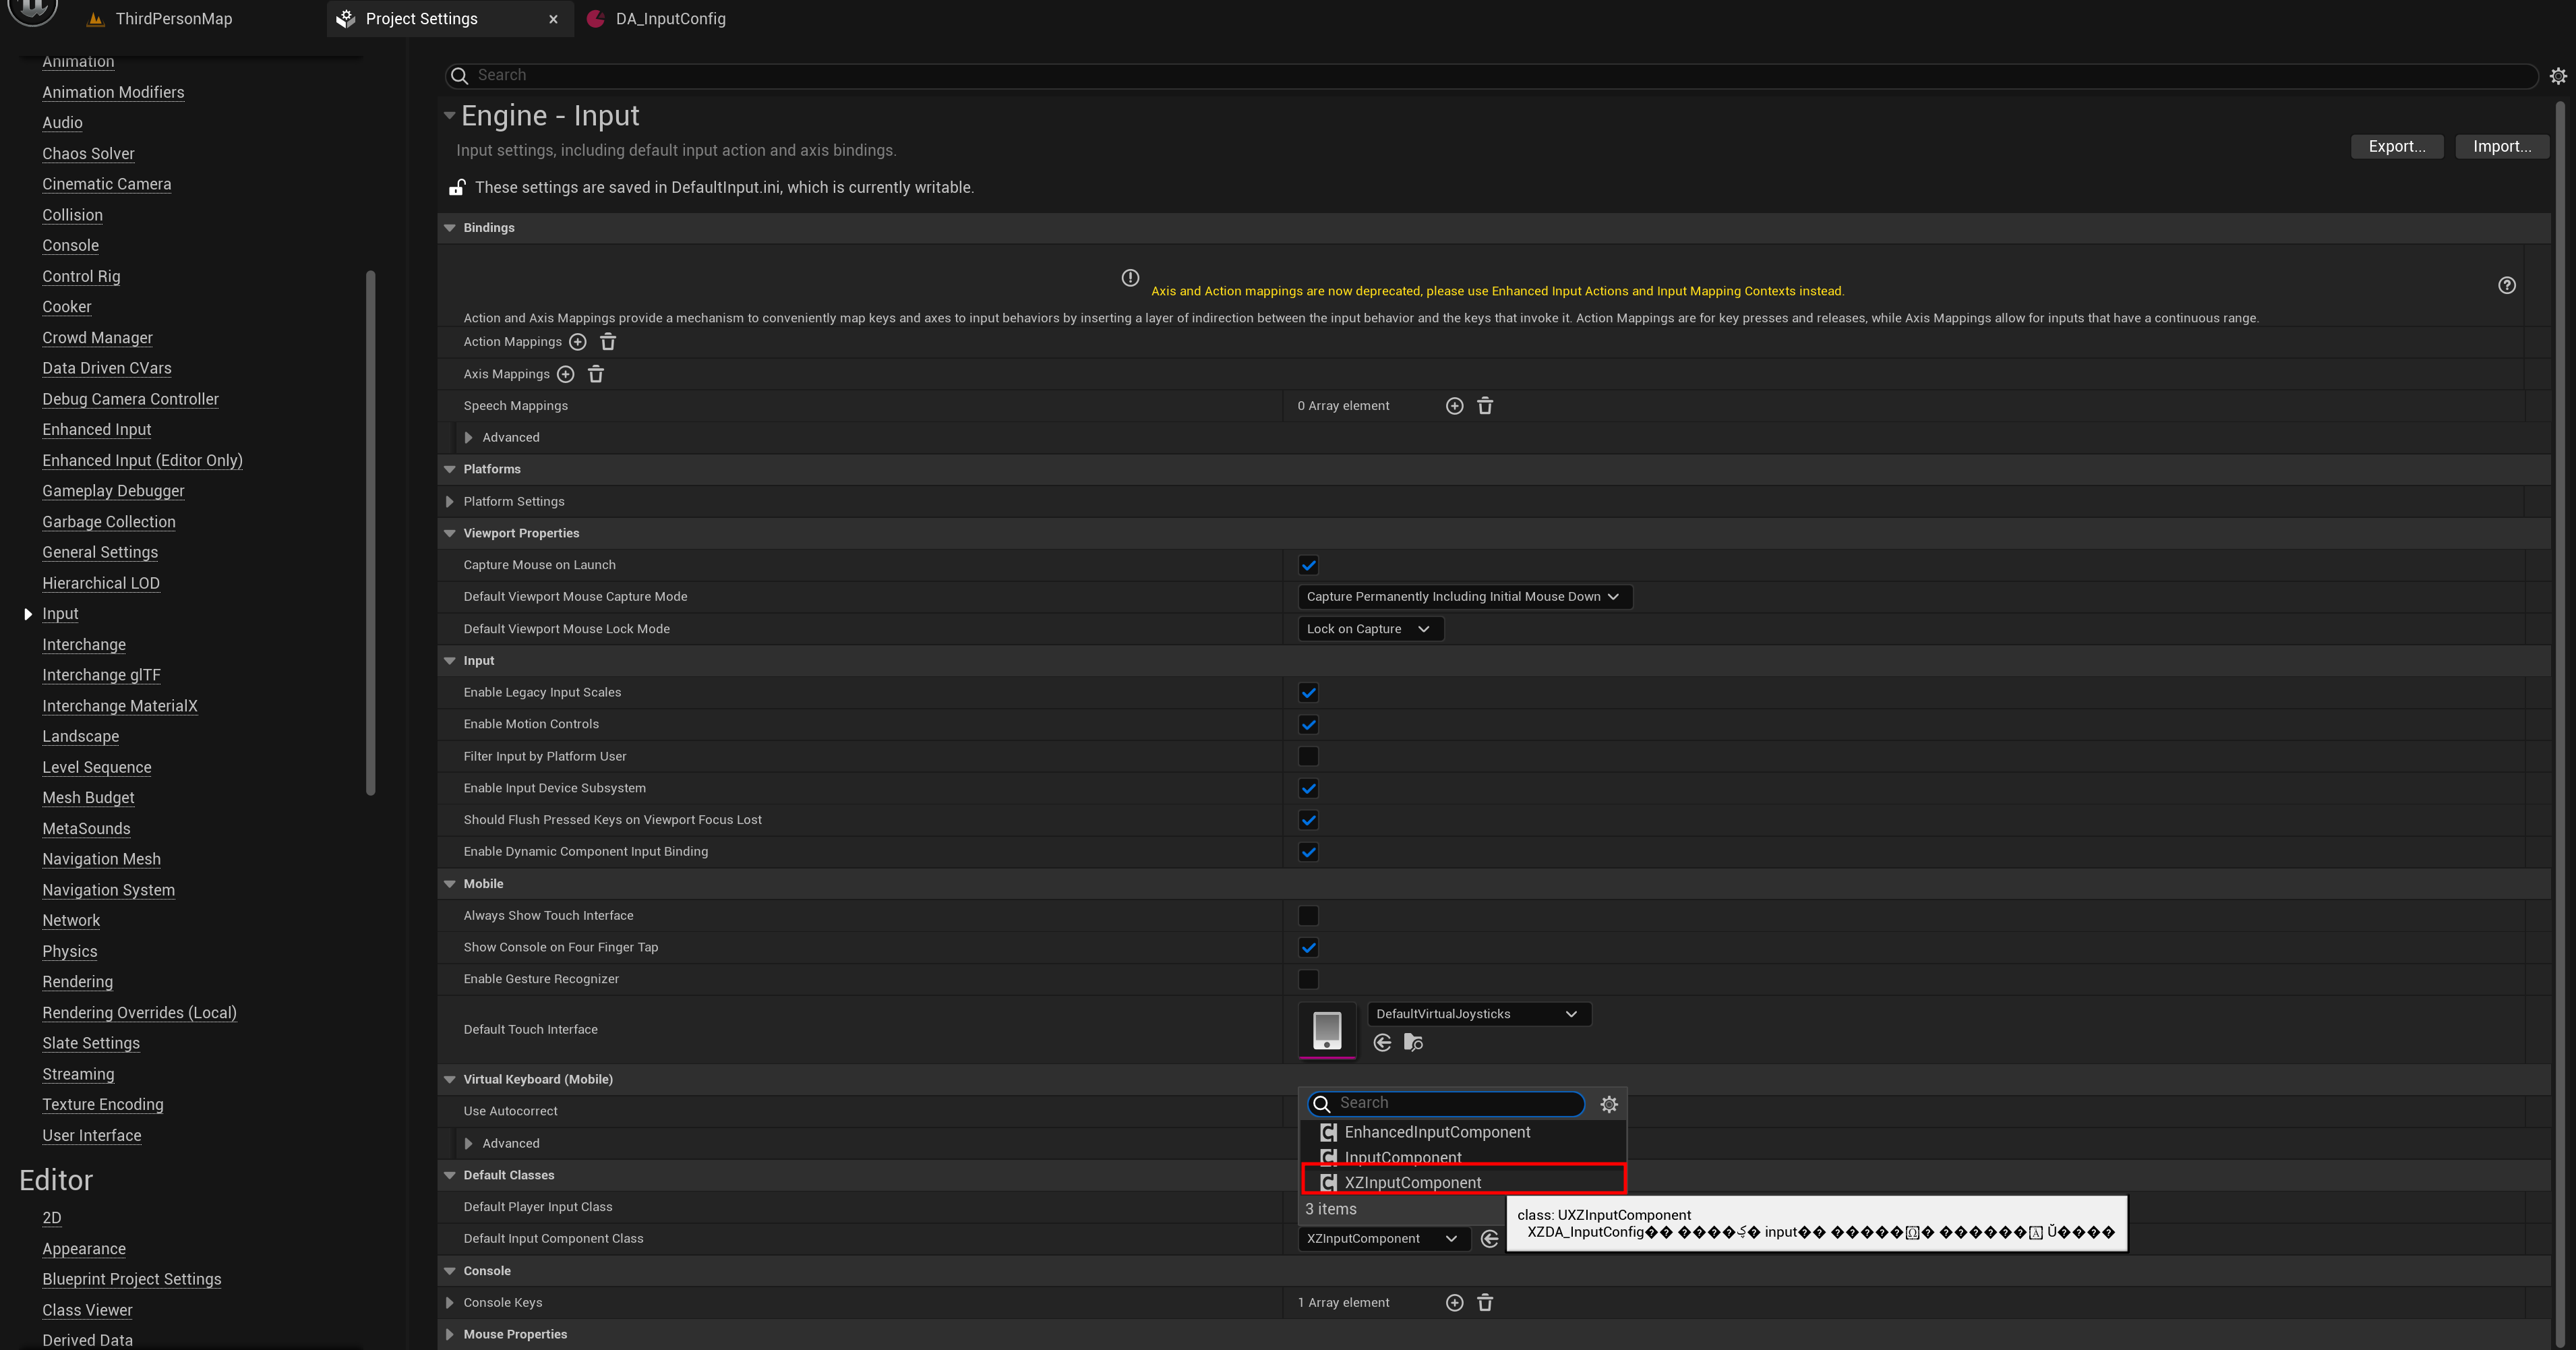The width and height of the screenshot is (2576, 1350).
Task: Close the Project Settings tab
Action: pyautogui.click(x=553, y=19)
